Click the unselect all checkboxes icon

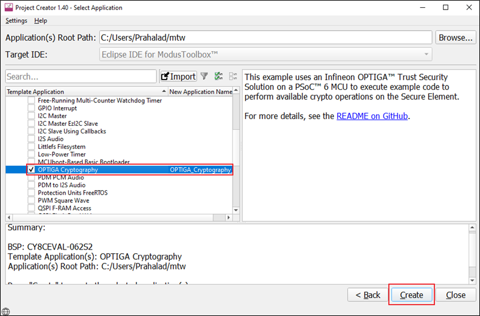click(233, 76)
